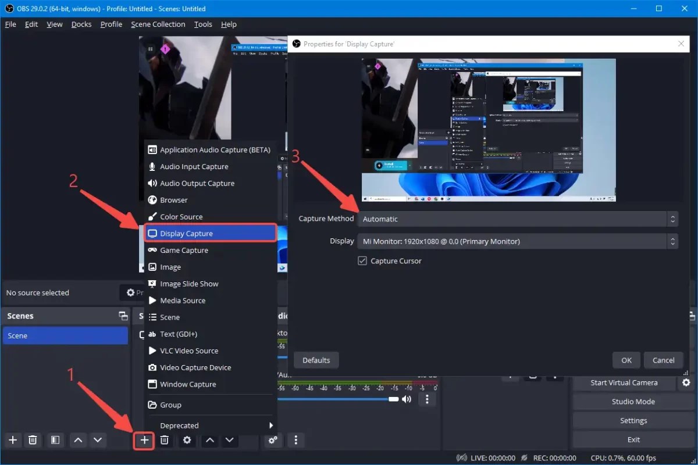Open scene filters icon next to trash

pyautogui.click(x=55, y=440)
